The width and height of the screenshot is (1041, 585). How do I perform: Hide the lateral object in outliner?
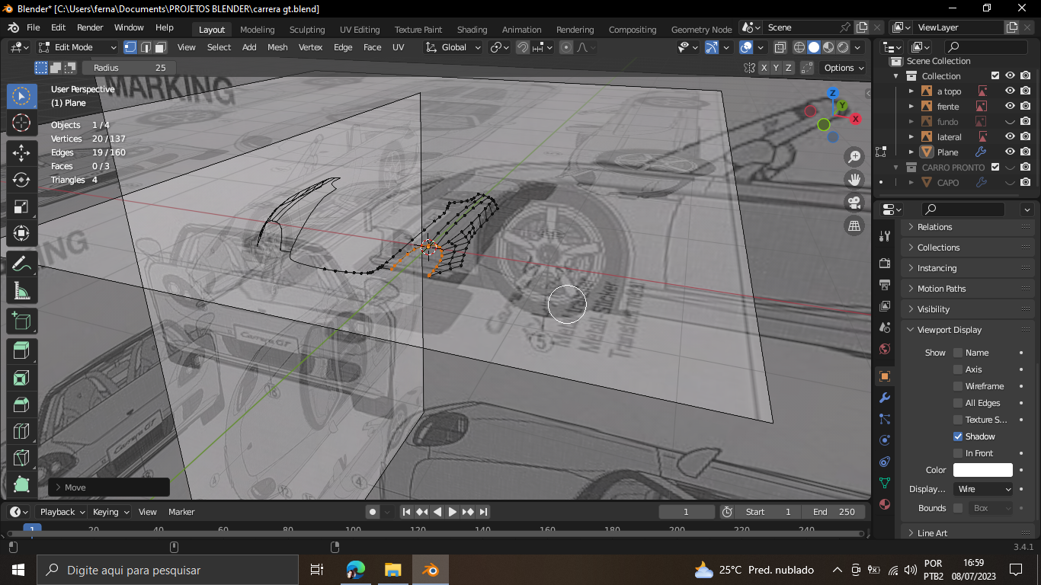[1010, 137]
